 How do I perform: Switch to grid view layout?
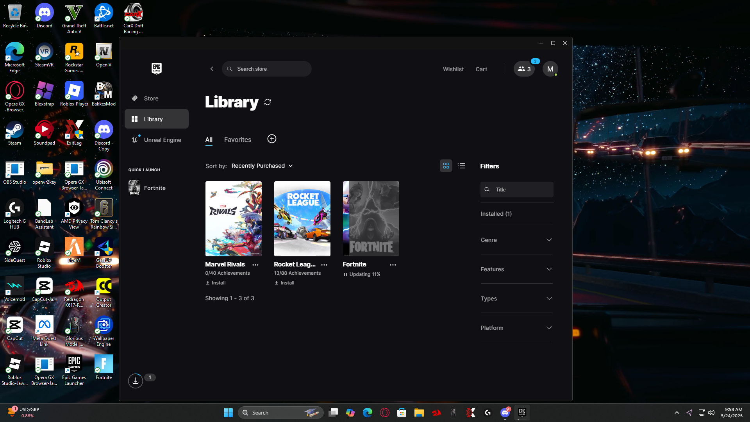pos(446,166)
